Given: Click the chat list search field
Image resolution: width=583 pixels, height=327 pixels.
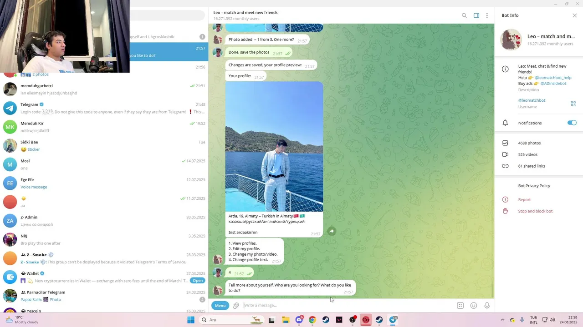Looking at the screenshot, I should (167, 15).
